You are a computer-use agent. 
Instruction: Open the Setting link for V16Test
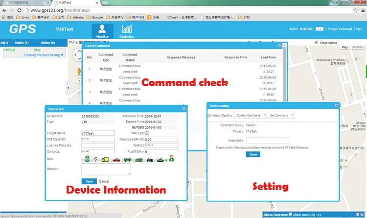point(55,55)
